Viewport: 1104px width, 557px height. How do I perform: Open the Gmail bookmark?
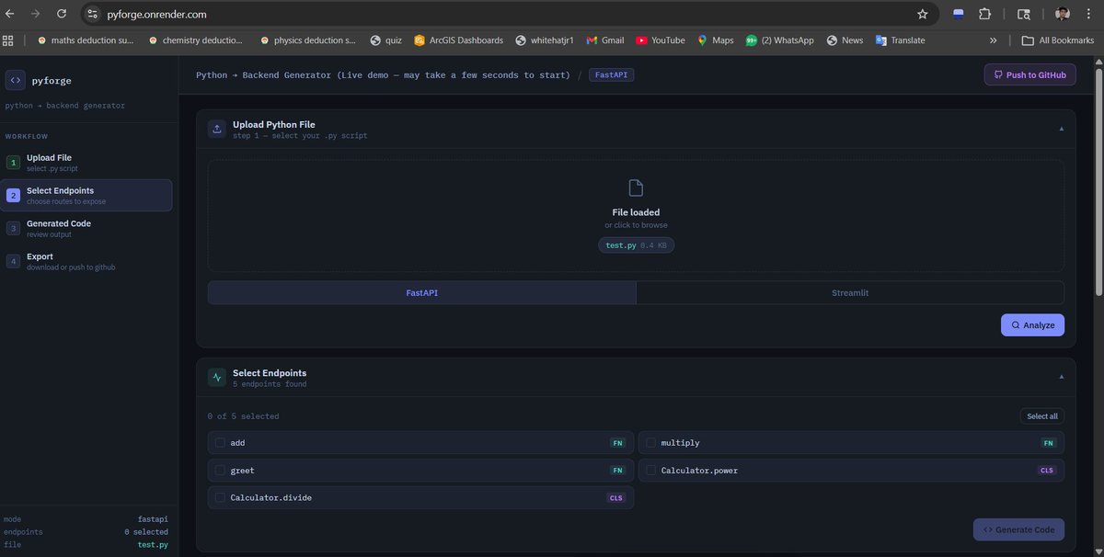point(604,40)
